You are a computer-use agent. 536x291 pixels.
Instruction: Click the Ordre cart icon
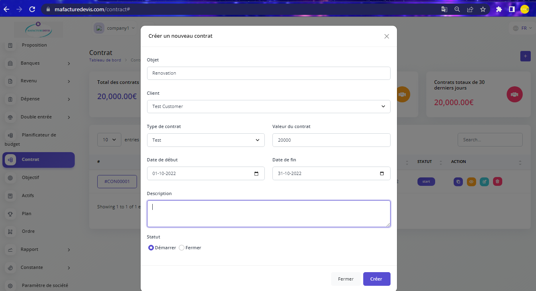(x=10, y=232)
